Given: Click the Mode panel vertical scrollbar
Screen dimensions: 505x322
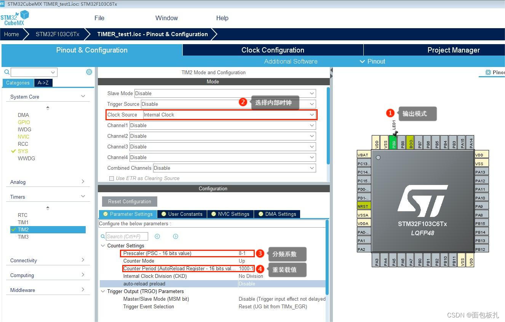Looking at the screenshot, I should coord(328,126).
